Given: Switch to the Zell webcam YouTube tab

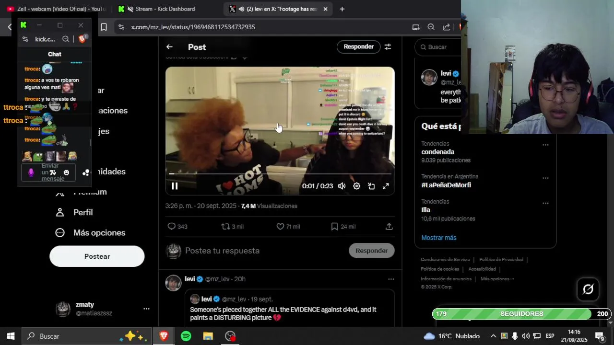Looking at the screenshot, I should [x=56, y=9].
